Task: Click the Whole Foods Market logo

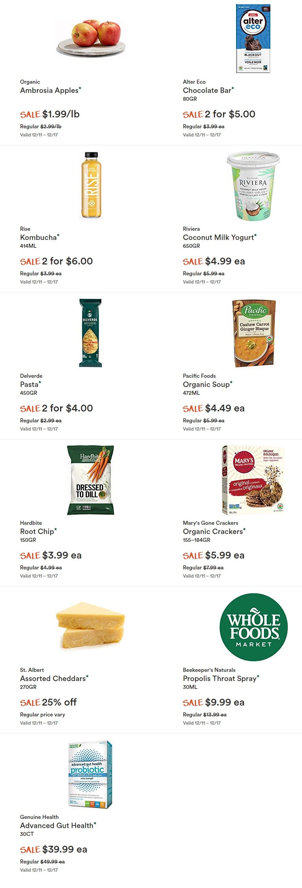Action: click(253, 627)
